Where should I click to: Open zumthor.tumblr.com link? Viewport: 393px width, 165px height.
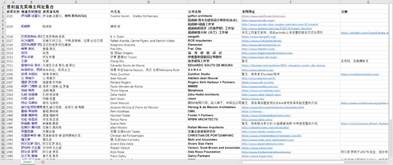360,74
